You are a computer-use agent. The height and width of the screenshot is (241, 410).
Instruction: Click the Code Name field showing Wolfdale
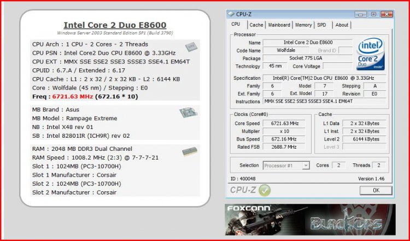[286, 50]
